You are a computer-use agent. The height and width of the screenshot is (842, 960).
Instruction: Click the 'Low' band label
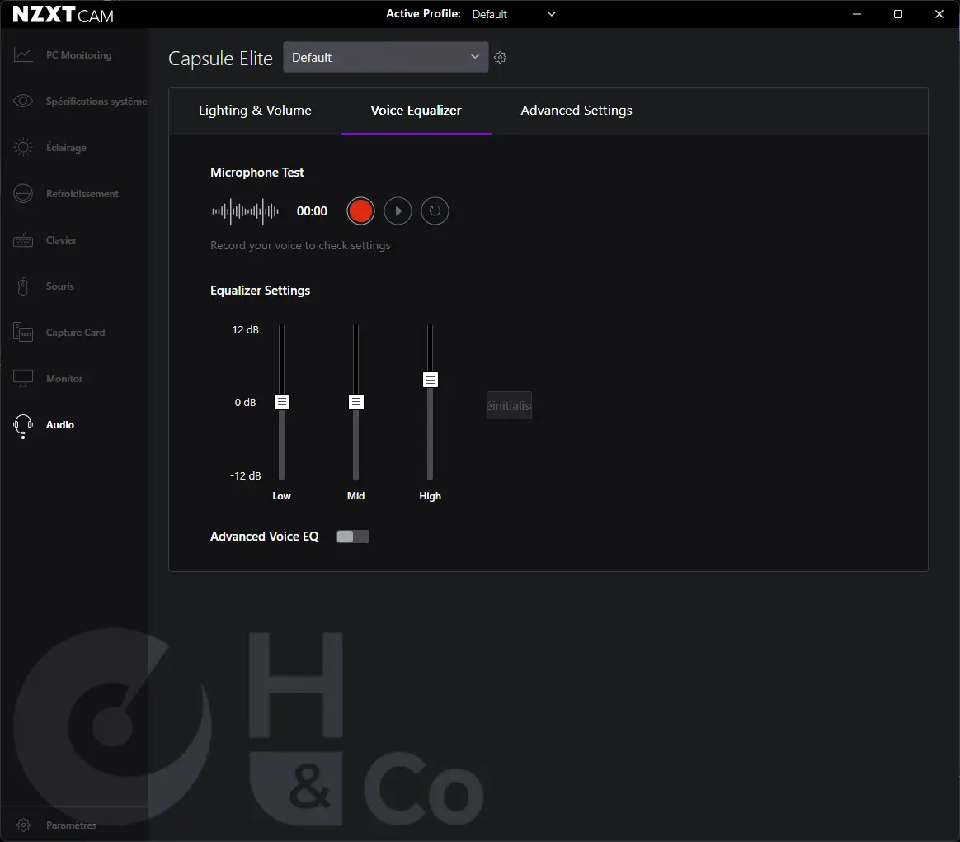click(281, 496)
